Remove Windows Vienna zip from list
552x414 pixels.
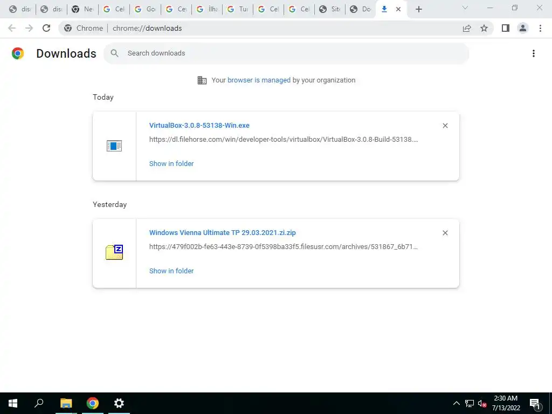click(445, 233)
